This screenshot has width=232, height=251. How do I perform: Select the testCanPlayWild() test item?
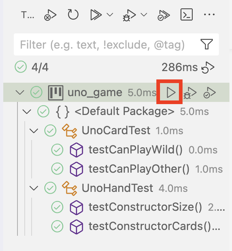[135, 149]
